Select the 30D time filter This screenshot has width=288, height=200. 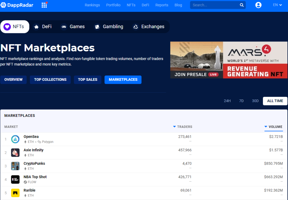coord(255,101)
